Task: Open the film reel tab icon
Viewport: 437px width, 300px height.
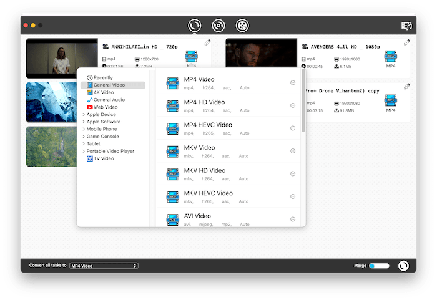Action: point(241,26)
